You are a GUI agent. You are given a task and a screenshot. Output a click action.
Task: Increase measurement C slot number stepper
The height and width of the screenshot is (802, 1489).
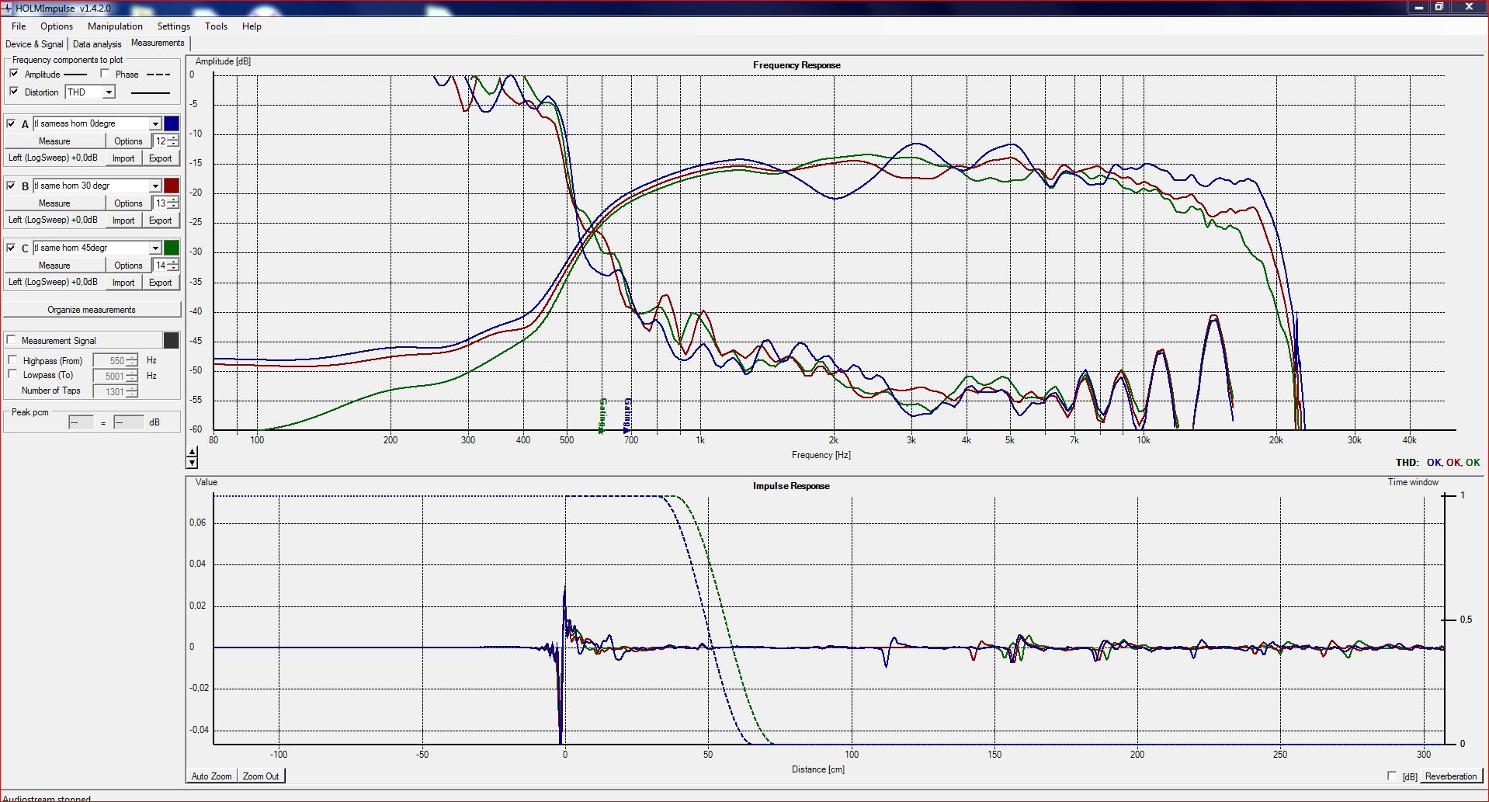[173, 262]
